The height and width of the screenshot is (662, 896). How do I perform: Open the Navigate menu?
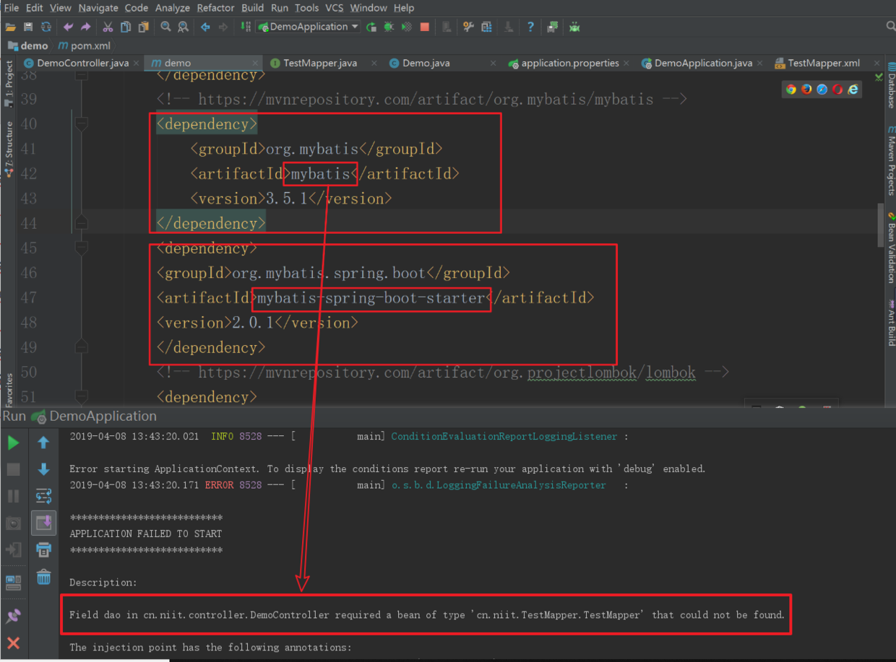point(98,7)
